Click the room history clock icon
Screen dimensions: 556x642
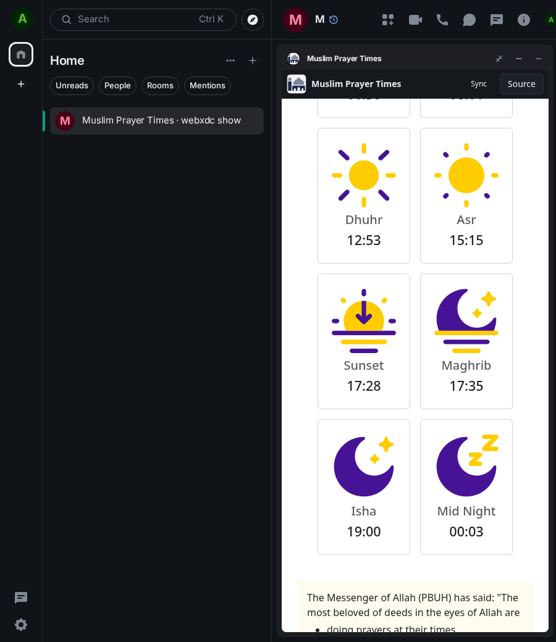[x=334, y=20]
